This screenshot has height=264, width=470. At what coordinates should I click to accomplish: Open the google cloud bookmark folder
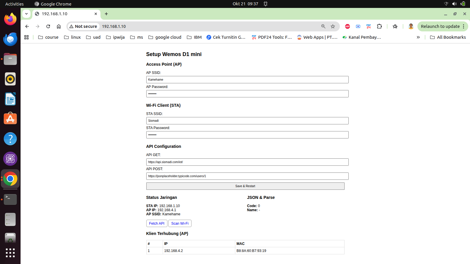[164, 37]
